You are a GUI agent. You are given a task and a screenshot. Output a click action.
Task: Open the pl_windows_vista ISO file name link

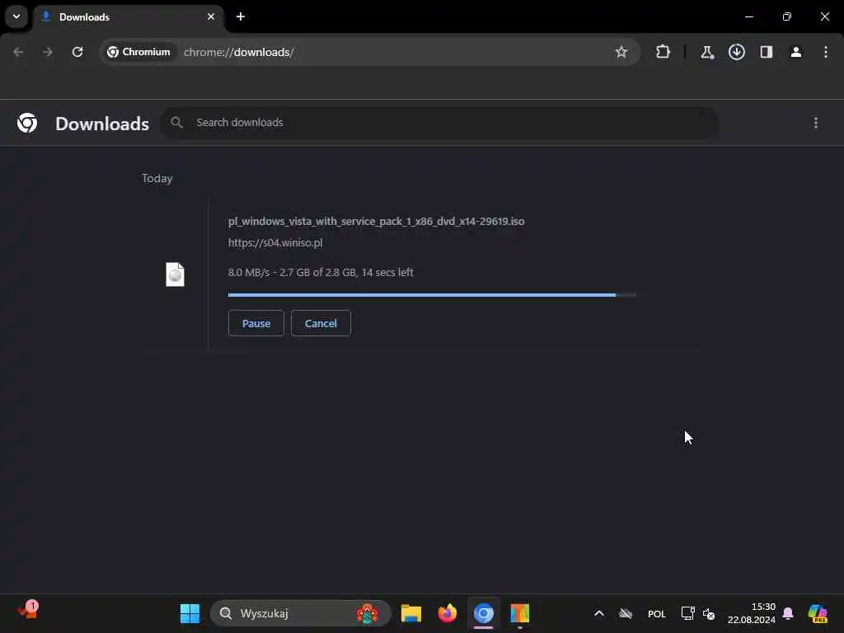tap(376, 221)
